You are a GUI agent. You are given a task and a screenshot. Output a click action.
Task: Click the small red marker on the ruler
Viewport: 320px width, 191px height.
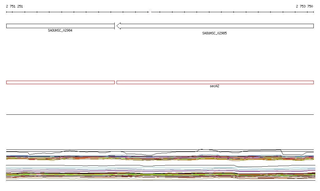[x=150, y=11]
